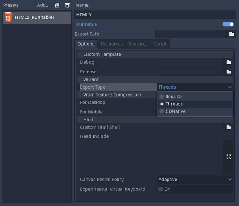Enable Experimental Virtual Keyboard checkbox
This screenshot has width=239, height=206.
[161, 189]
